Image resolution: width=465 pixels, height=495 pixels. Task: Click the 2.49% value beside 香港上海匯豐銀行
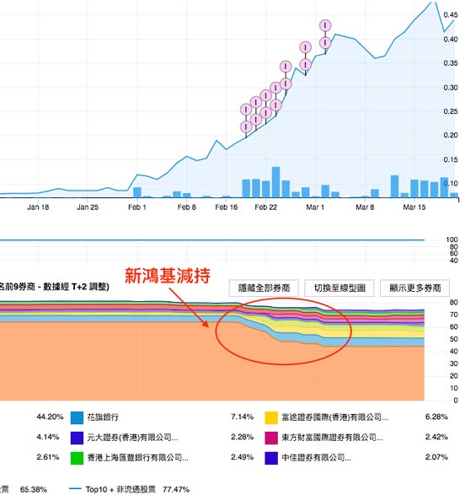pyautogui.click(x=242, y=457)
